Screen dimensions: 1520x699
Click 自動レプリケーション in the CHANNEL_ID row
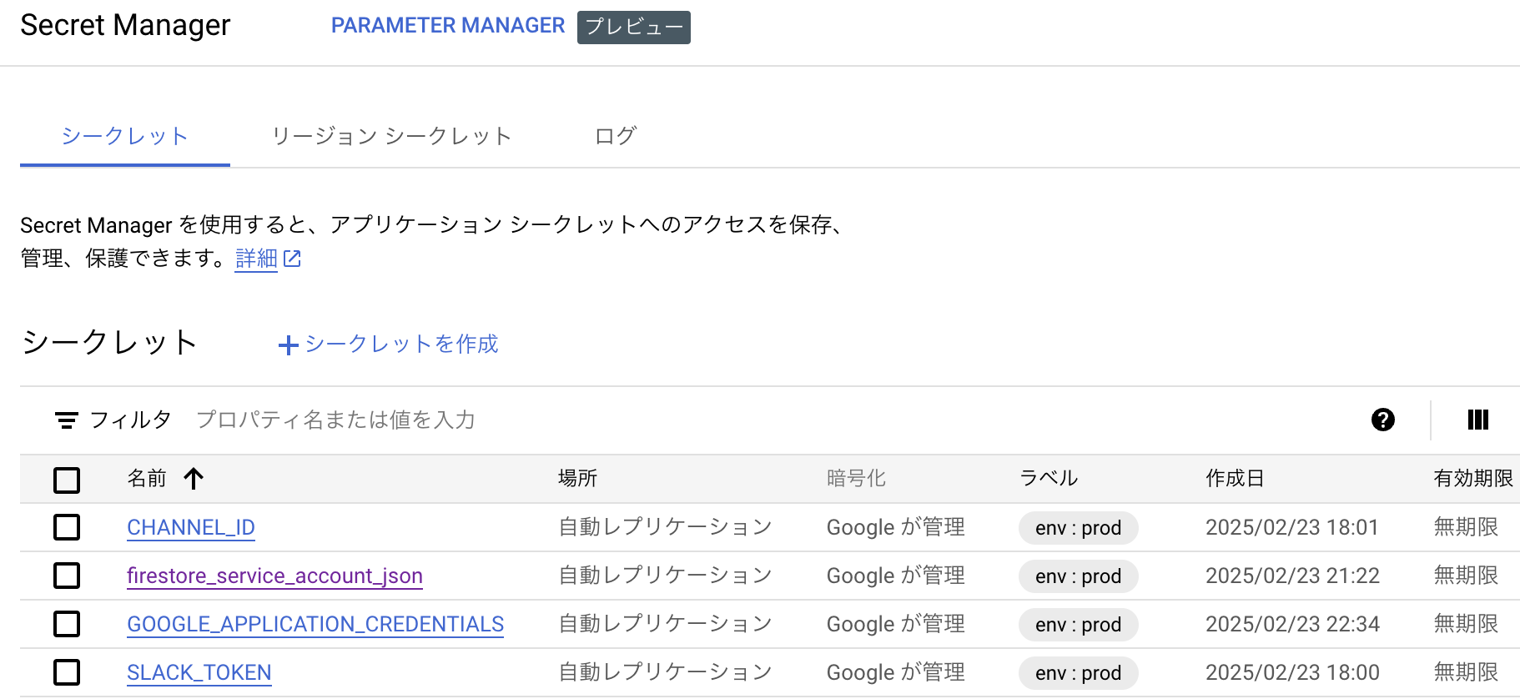point(665,527)
